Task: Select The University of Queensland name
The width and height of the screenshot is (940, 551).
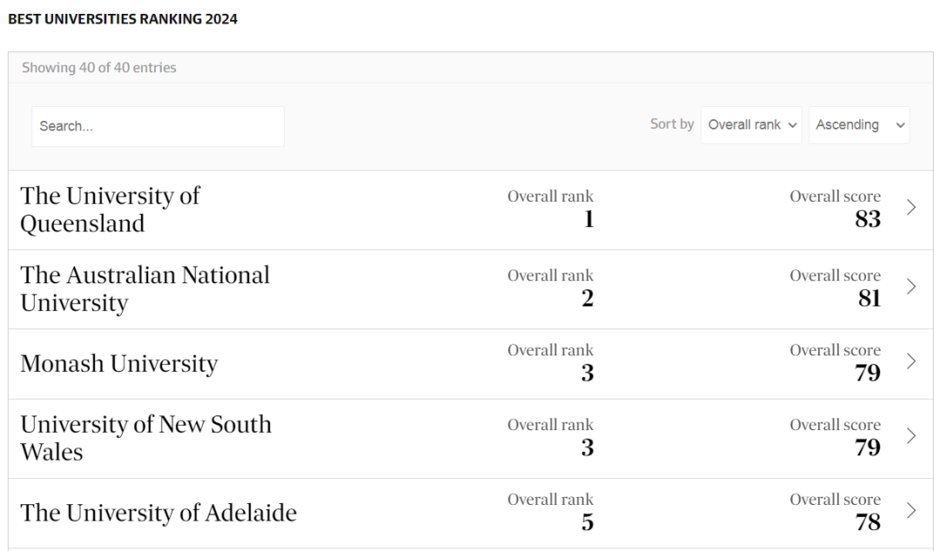Action: 110,209
